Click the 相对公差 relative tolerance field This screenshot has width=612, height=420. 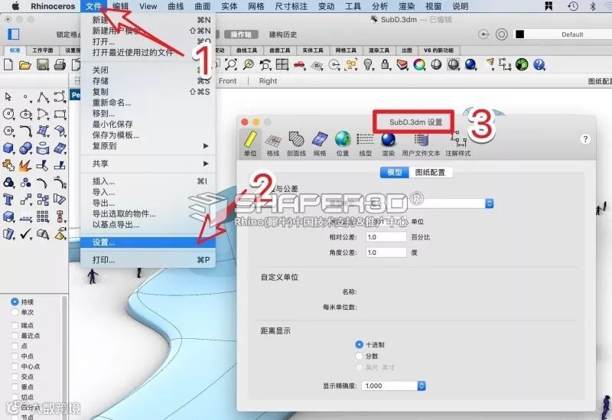click(x=386, y=237)
